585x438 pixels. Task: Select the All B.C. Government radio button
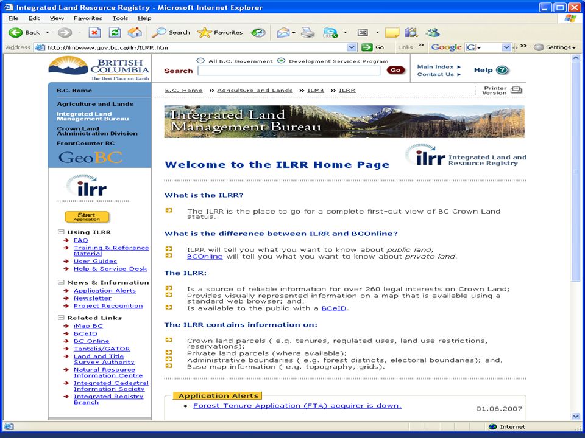(200, 61)
